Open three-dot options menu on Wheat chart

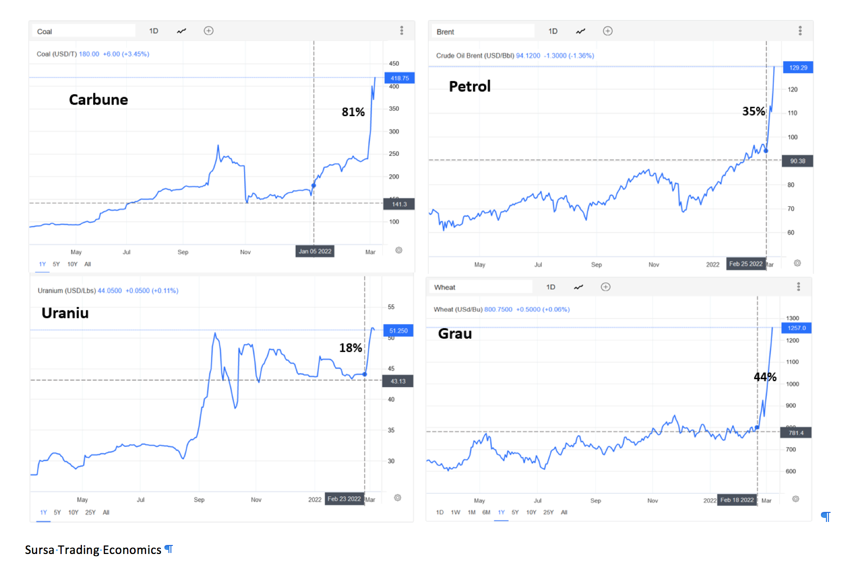click(798, 287)
